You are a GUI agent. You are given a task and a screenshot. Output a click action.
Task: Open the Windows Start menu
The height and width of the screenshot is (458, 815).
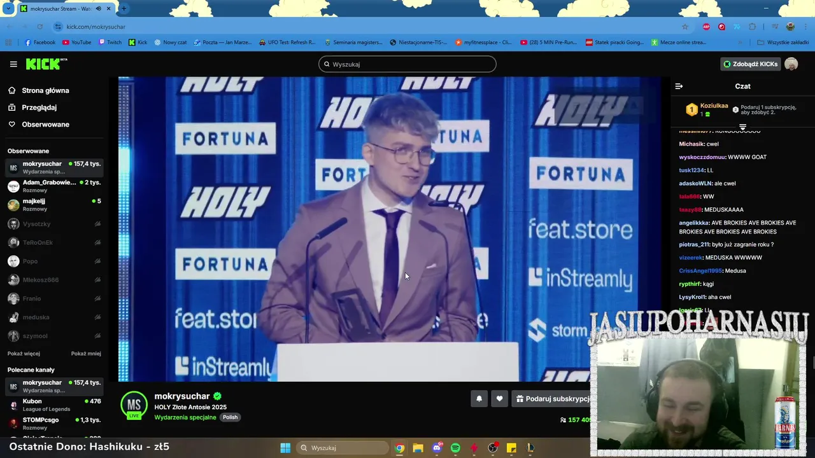pos(285,448)
